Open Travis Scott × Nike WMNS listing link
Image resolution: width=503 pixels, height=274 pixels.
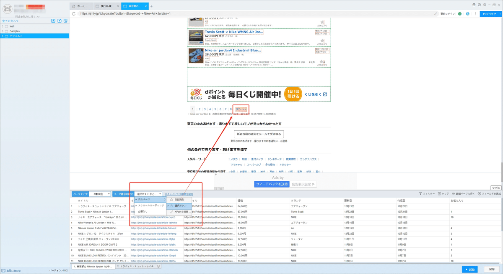(x=234, y=32)
